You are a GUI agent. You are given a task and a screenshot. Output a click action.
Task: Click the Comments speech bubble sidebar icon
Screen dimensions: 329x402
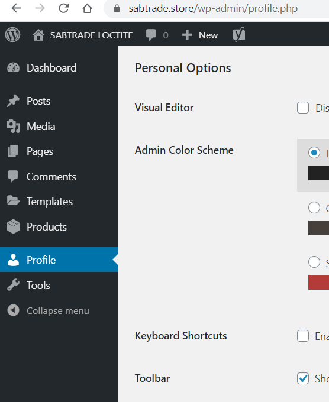(13, 176)
